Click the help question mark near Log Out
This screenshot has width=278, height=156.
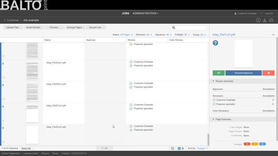click(x=261, y=13)
